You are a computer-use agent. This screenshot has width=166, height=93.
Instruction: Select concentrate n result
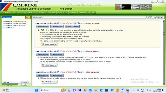tap(8, 28)
